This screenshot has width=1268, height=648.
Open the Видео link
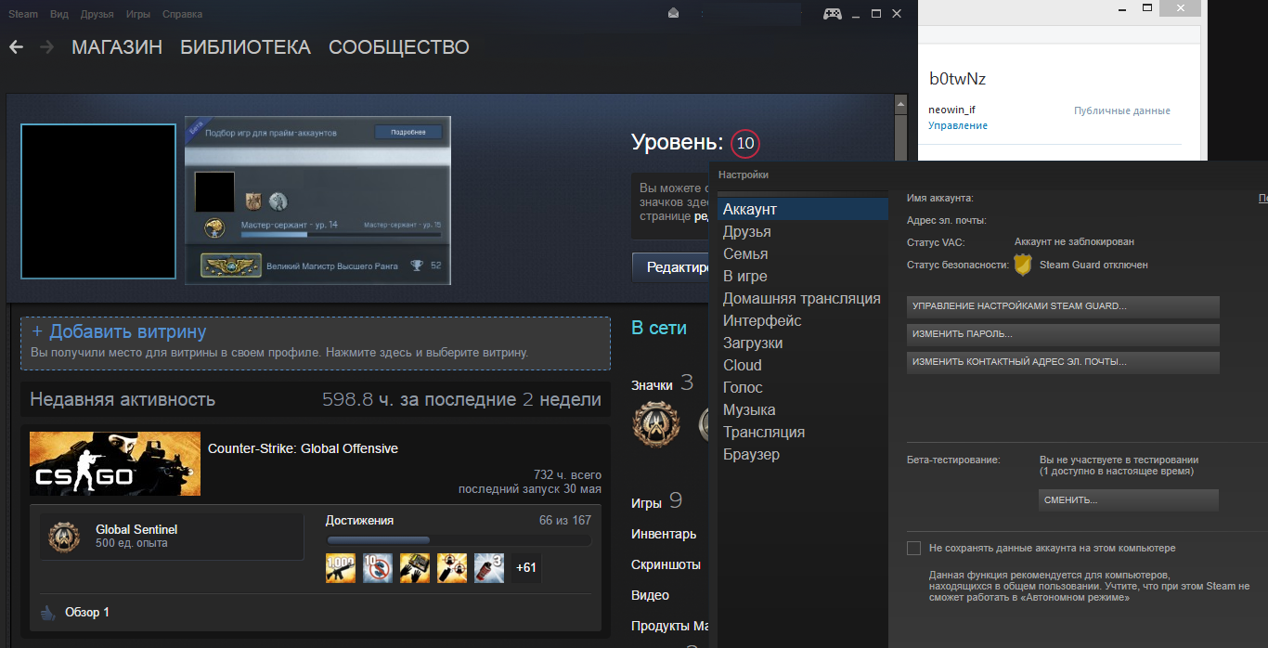click(650, 595)
